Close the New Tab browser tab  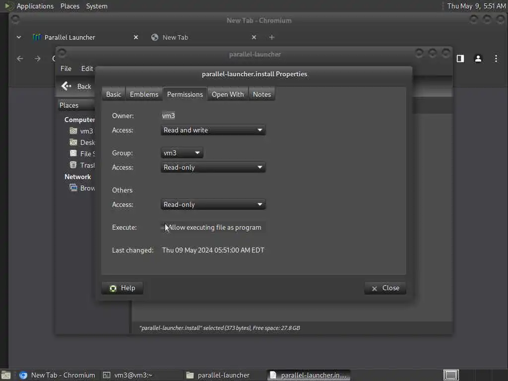point(254,38)
